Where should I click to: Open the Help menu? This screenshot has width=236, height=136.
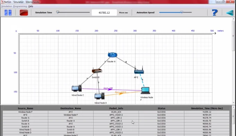(31, 6)
